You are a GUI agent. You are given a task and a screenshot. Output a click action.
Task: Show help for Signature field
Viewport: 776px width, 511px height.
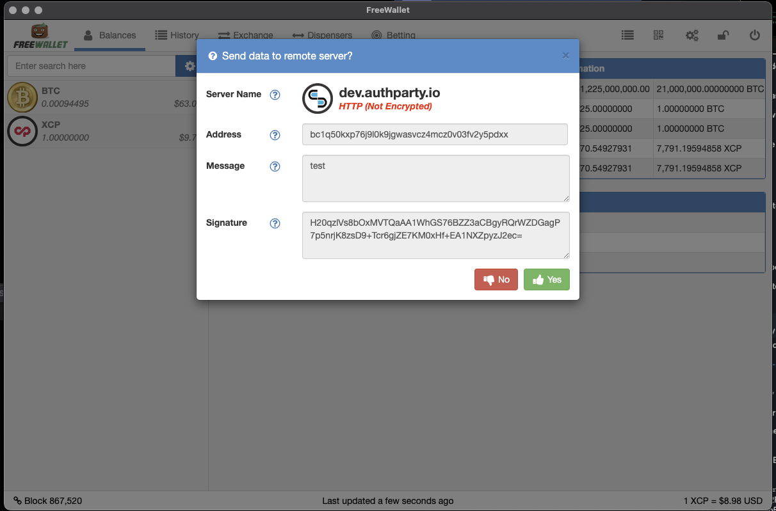pyautogui.click(x=275, y=223)
